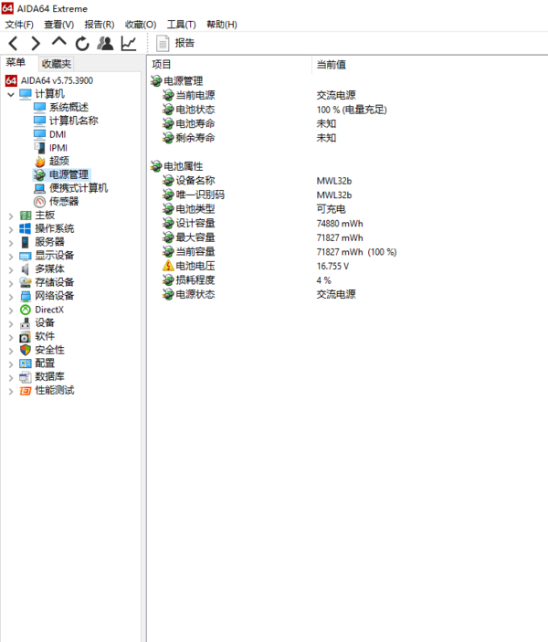Click the 计算机 monitor icon in the tree
The image size is (548, 642).
(26, 94)
